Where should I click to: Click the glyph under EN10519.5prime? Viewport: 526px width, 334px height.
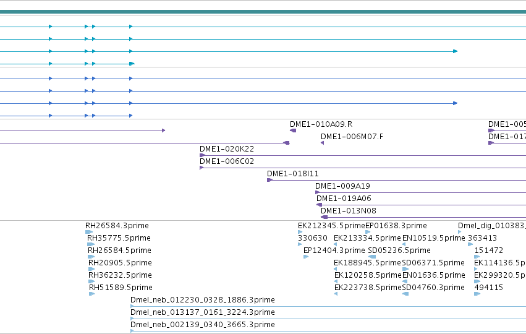coord(404,244)
